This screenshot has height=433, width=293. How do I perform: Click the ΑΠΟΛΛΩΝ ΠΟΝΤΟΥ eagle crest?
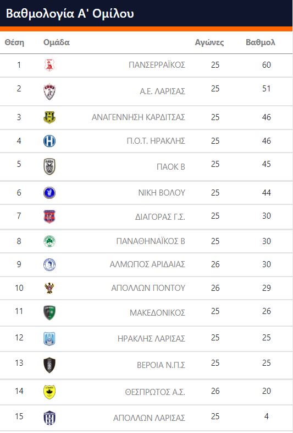click(x=49, y=288)
